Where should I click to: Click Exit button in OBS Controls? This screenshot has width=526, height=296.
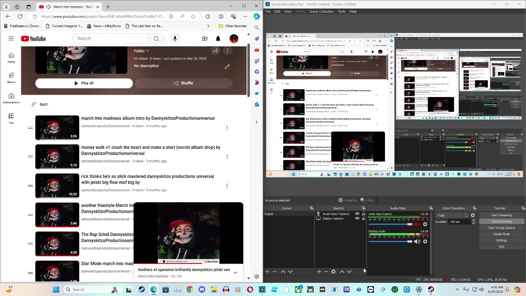pyautogui.click(x=501, y=247)
